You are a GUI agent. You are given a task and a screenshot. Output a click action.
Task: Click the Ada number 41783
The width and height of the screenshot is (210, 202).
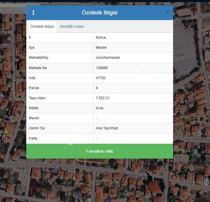pos(101,78)
